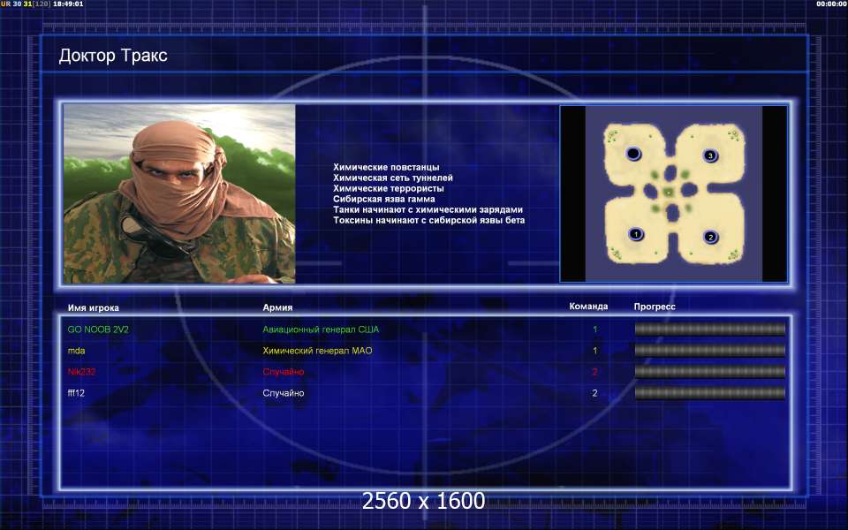
Task: Click the Доктор Тракс title heading
Action: click(113, 55)
